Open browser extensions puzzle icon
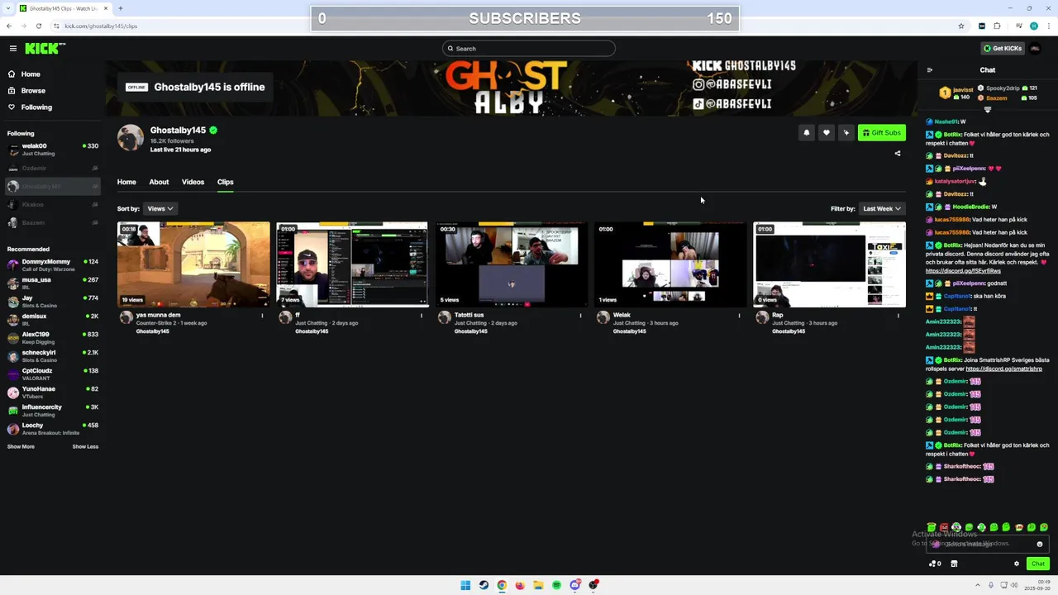 click(998, 26)
